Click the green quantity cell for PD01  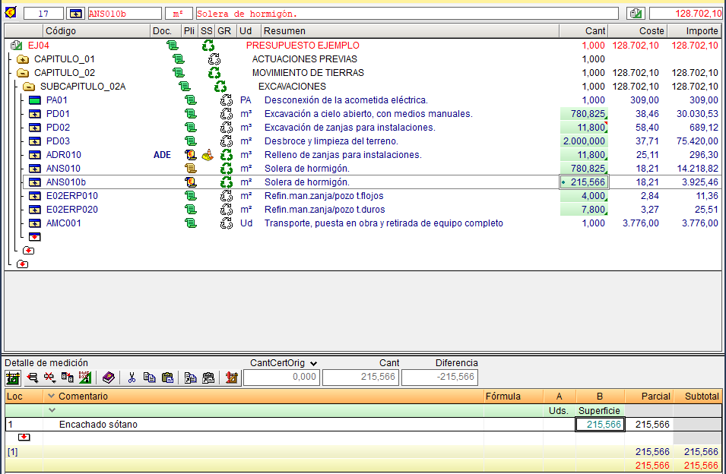[x=584, y=114]
